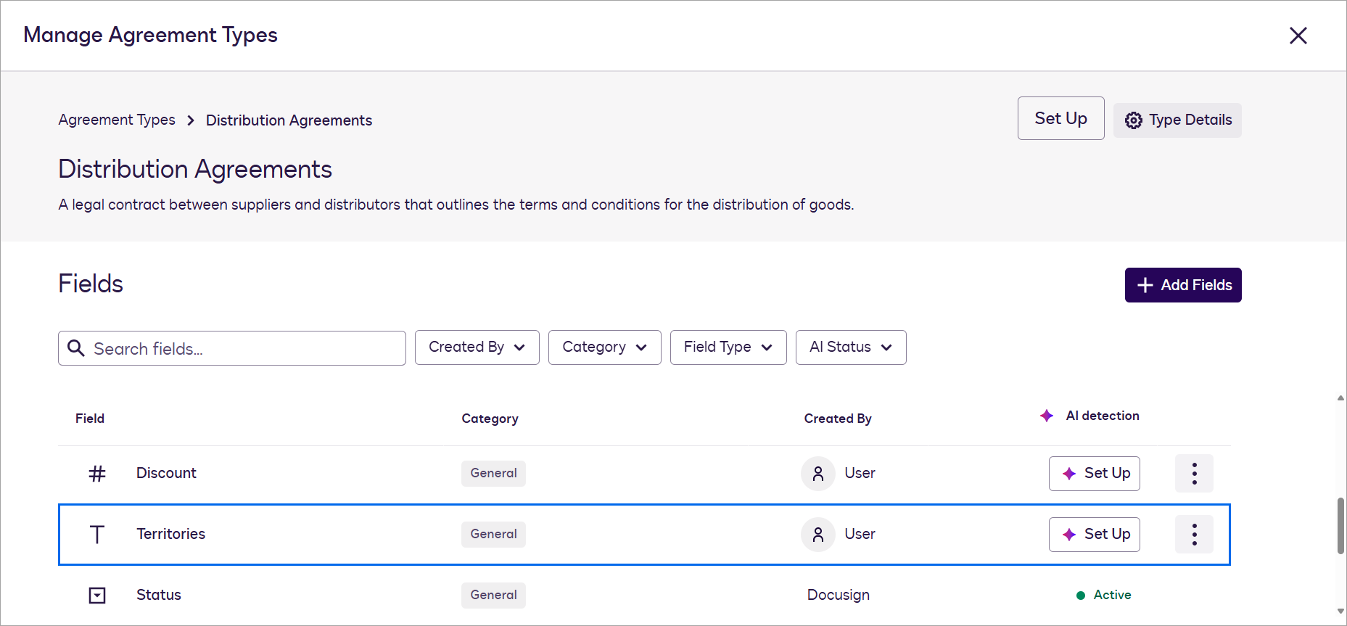Image resolution: width=1347 pixels, height=626 pixels.
Task: Click the text type icon beside Territories
Action: pos(97,535)
